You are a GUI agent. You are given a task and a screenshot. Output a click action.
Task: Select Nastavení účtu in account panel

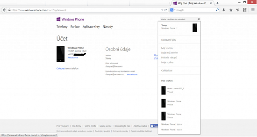pyautogui.click(x=169, y=40)
